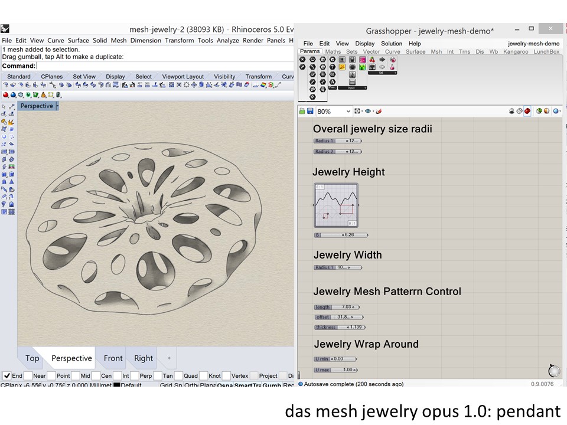Click the sketch pencil icon in canvas toolbar
The width and height of the screenshot is (567, 425).
pyautogui.click(x=379, y=111)
